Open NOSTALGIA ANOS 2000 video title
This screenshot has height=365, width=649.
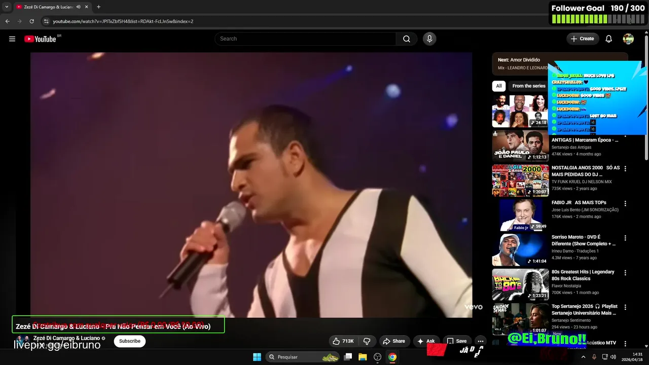coord(586,171)
